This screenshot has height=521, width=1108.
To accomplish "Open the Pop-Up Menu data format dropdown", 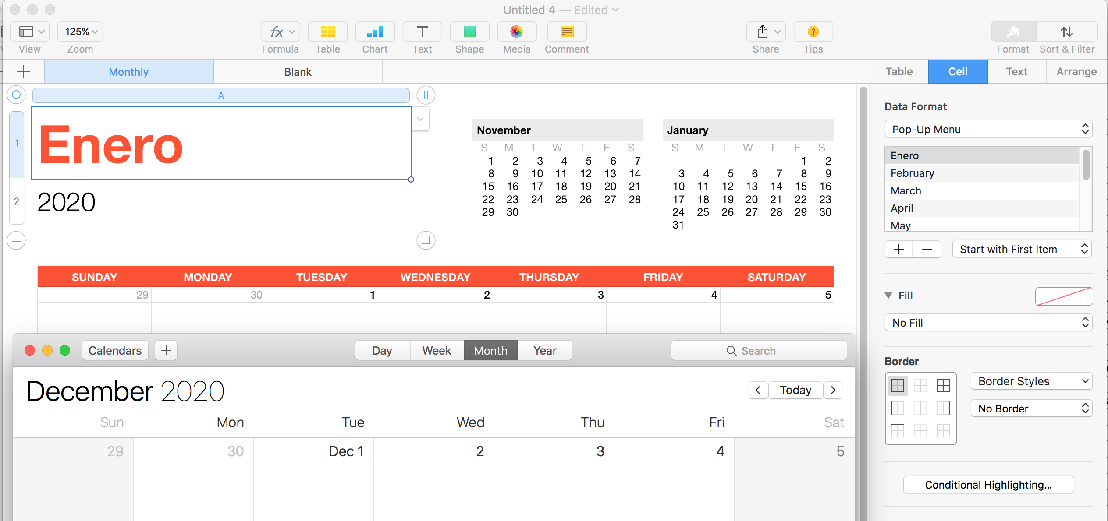I will (988, 129).
